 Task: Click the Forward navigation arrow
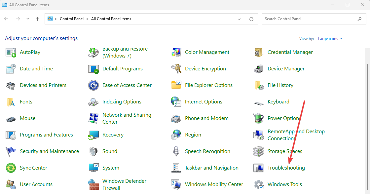(x=18, y=19)
